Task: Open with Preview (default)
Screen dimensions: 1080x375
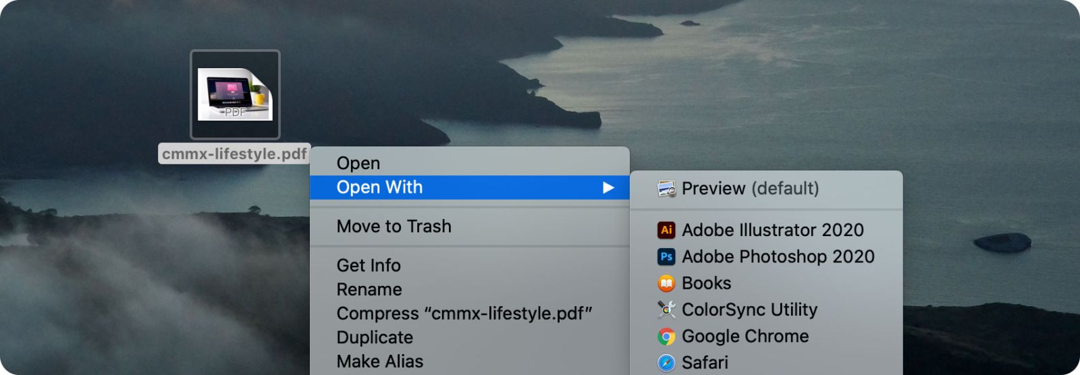Action: pos(766,189)
